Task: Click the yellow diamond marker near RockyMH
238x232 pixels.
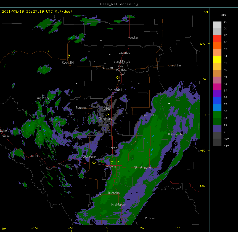Action: coord(69,56)
